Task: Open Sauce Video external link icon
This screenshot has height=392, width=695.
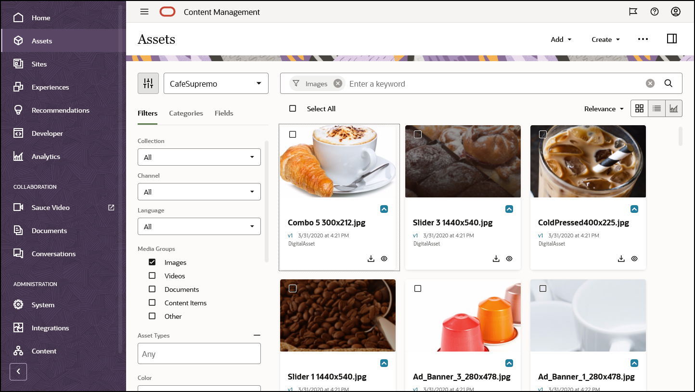Action: point(111,207)
